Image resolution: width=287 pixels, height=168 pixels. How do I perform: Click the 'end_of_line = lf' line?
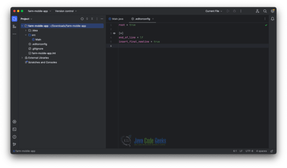(x=131, y=37)
